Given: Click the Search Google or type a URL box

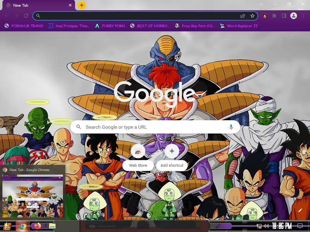Looking at the screenshot, I should point(155,127).
